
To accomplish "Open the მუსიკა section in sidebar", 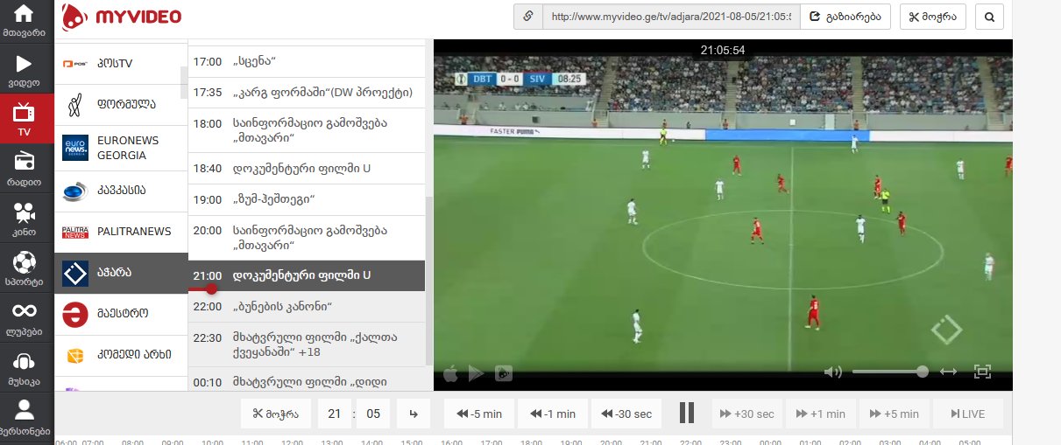I will [25, 369].
